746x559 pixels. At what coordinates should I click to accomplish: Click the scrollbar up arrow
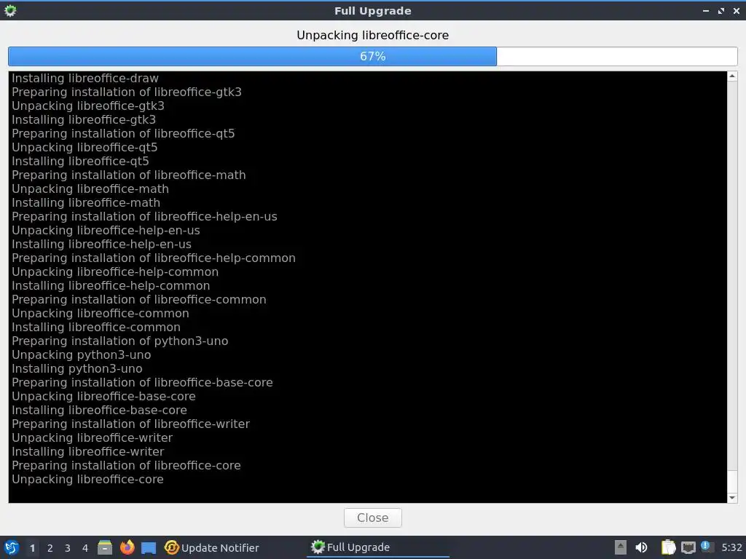[732, 76]
